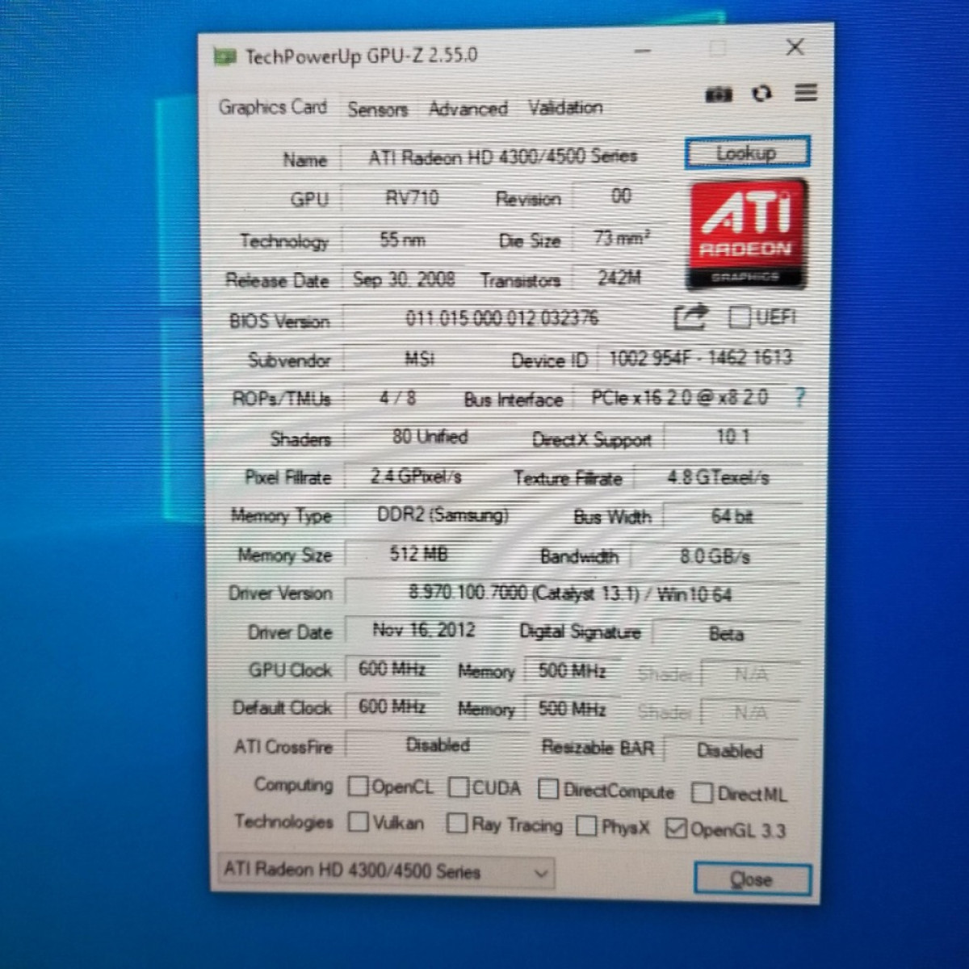Click the Digital Signature value Beta
This screenshot has height=969, width=969.
(726, 634)
